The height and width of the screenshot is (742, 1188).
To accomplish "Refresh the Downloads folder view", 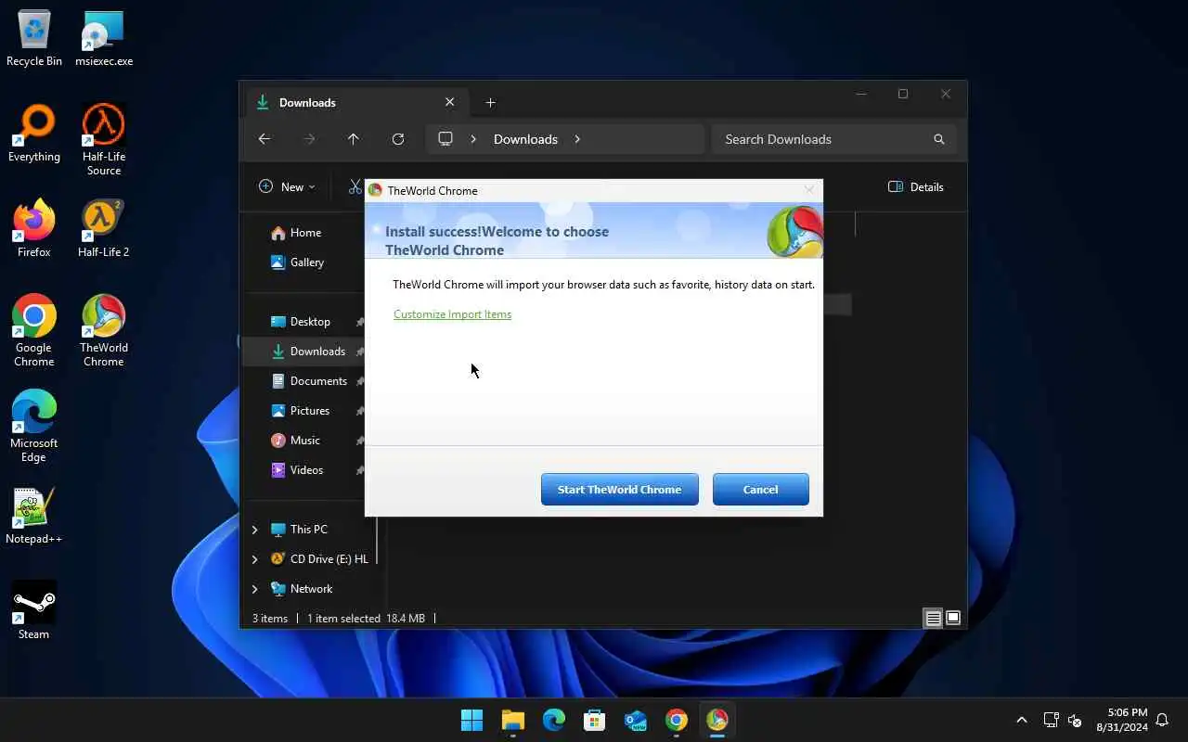I will coord(398,139).
